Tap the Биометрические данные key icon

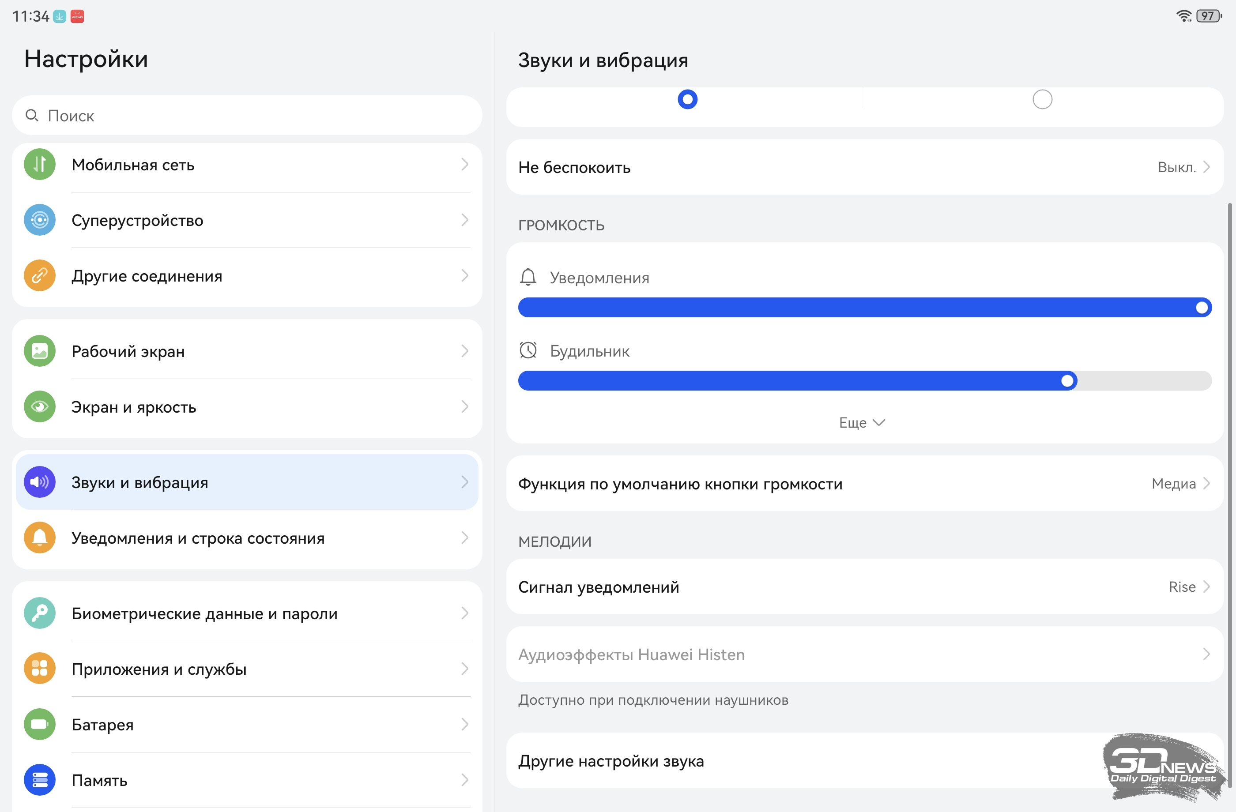(x=39, y=614)
